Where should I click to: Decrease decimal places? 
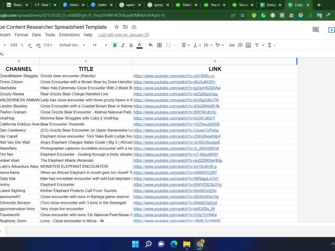tap(30, 45)
